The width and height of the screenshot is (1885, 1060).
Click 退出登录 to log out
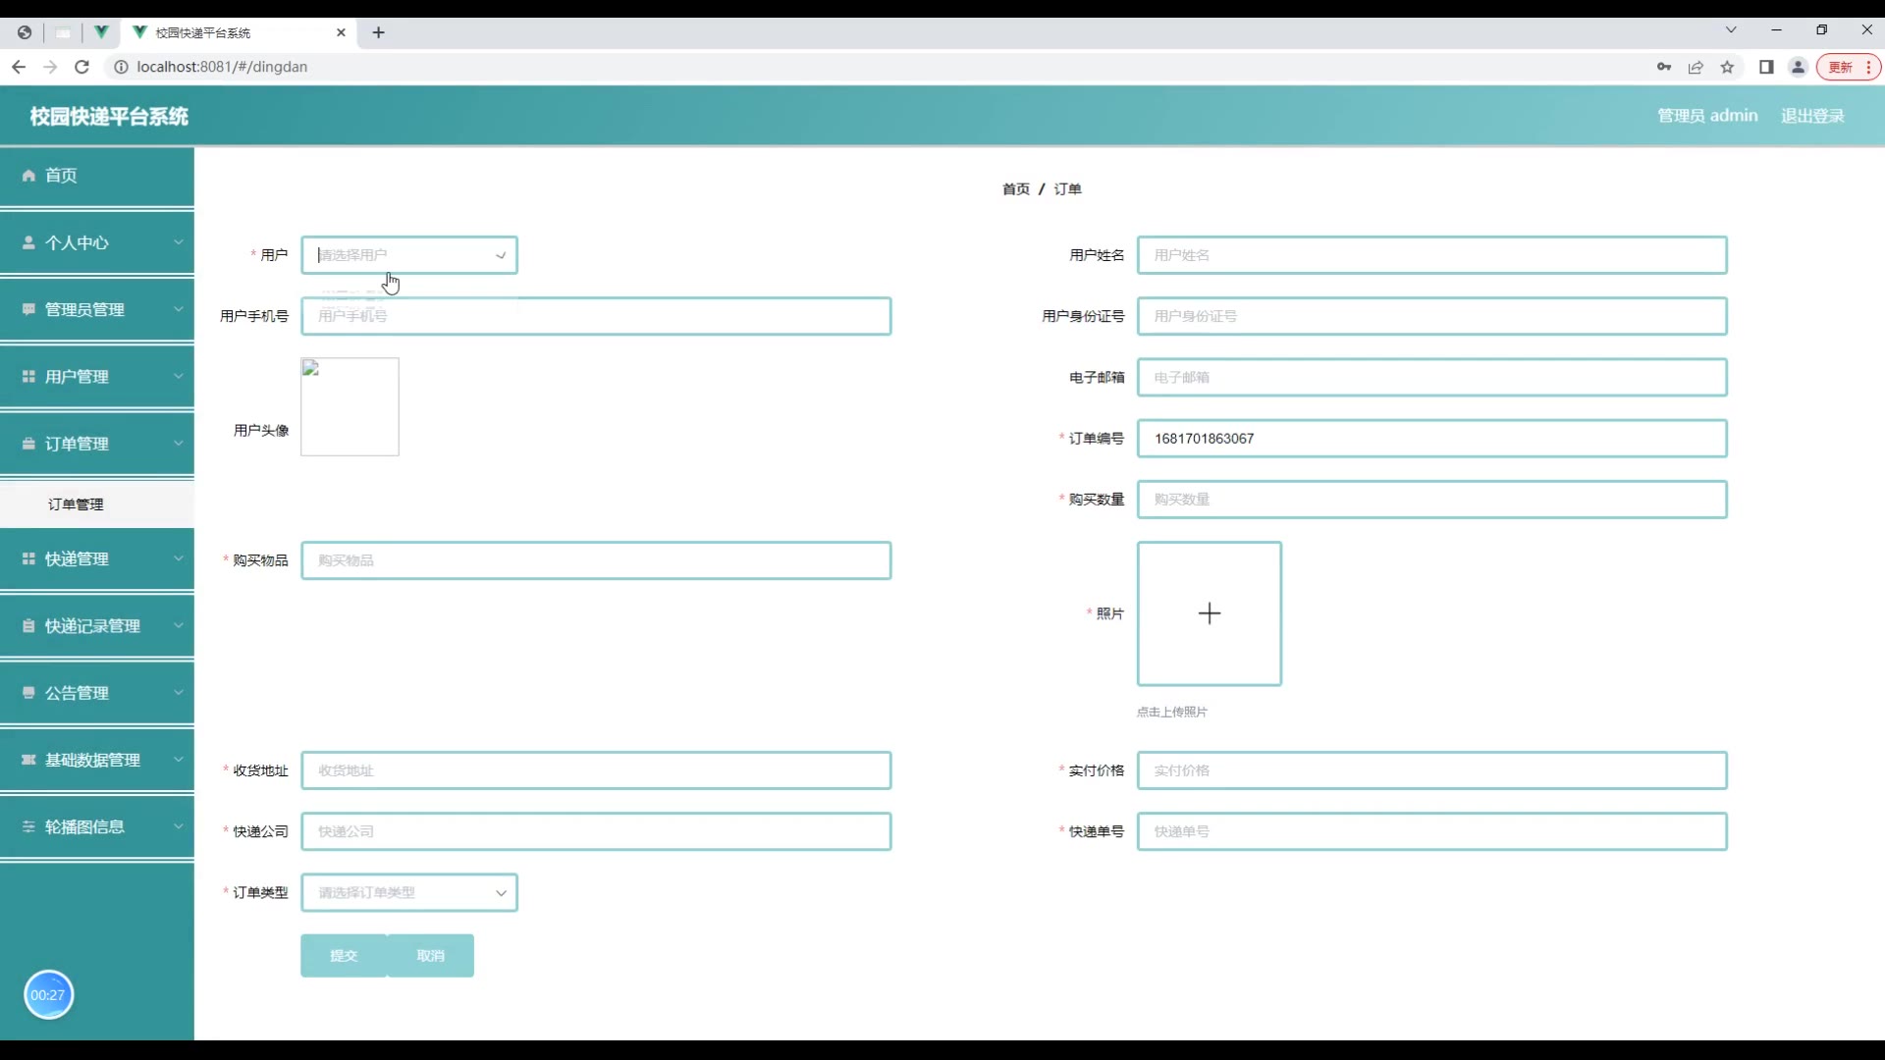1812,116
